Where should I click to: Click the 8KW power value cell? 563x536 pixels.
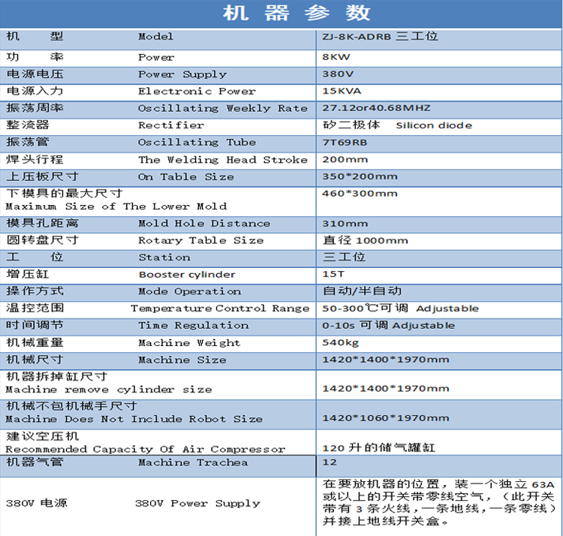coord(336,57)
